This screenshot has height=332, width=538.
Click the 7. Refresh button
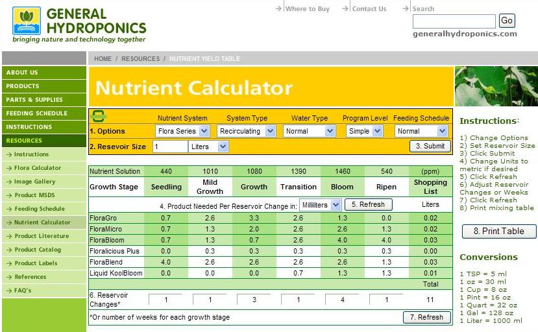pyautogui.click(x=427, y=317)
